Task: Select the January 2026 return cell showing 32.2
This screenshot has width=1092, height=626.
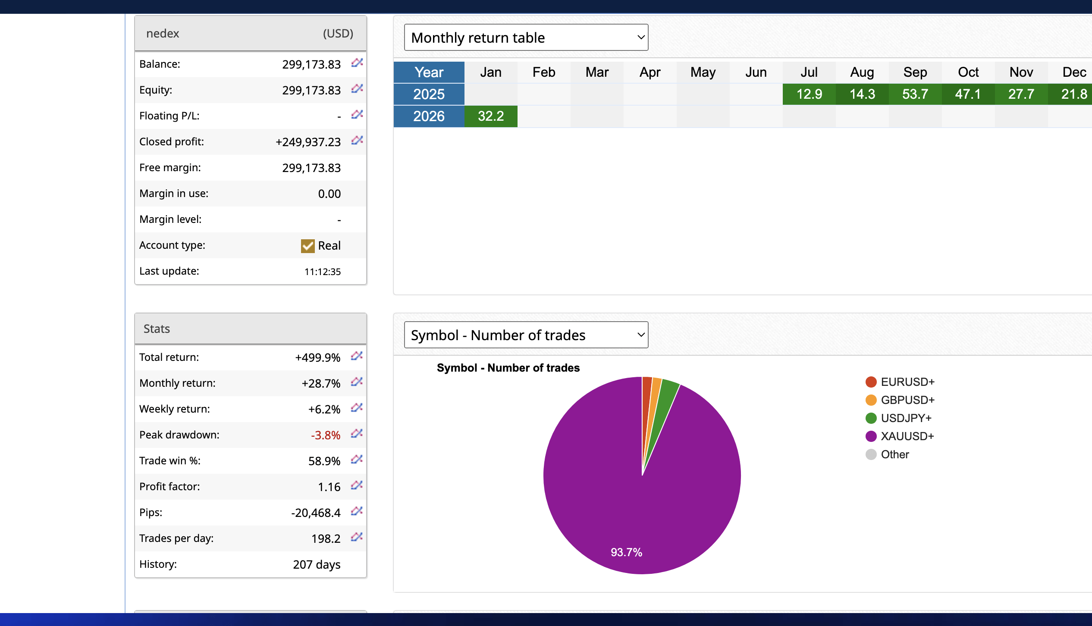Action: pyautogui.click(x=490, y=116)
